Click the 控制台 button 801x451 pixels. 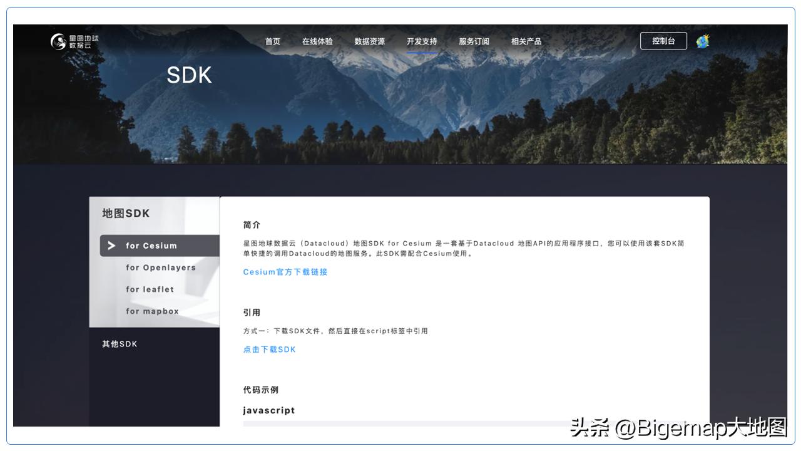[x=663, y=40]
